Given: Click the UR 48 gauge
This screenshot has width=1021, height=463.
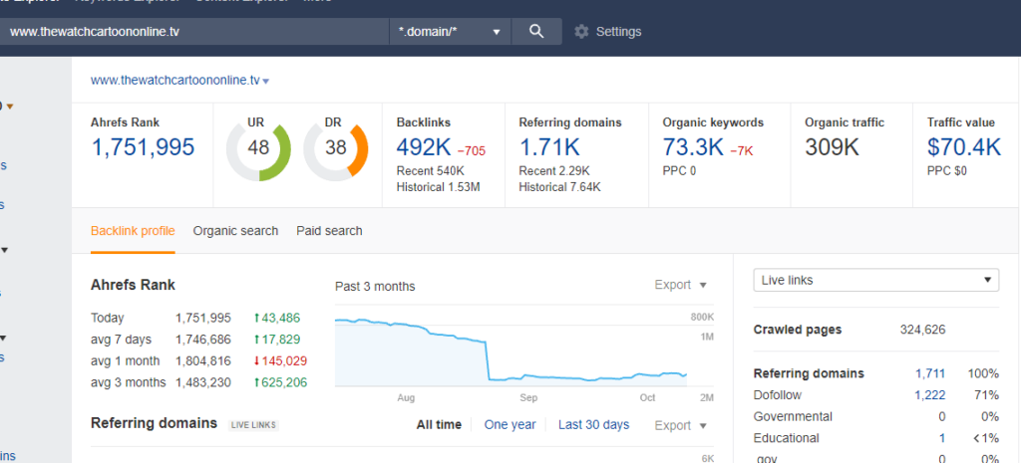Looking at the screenshot, I should (258, 149).
